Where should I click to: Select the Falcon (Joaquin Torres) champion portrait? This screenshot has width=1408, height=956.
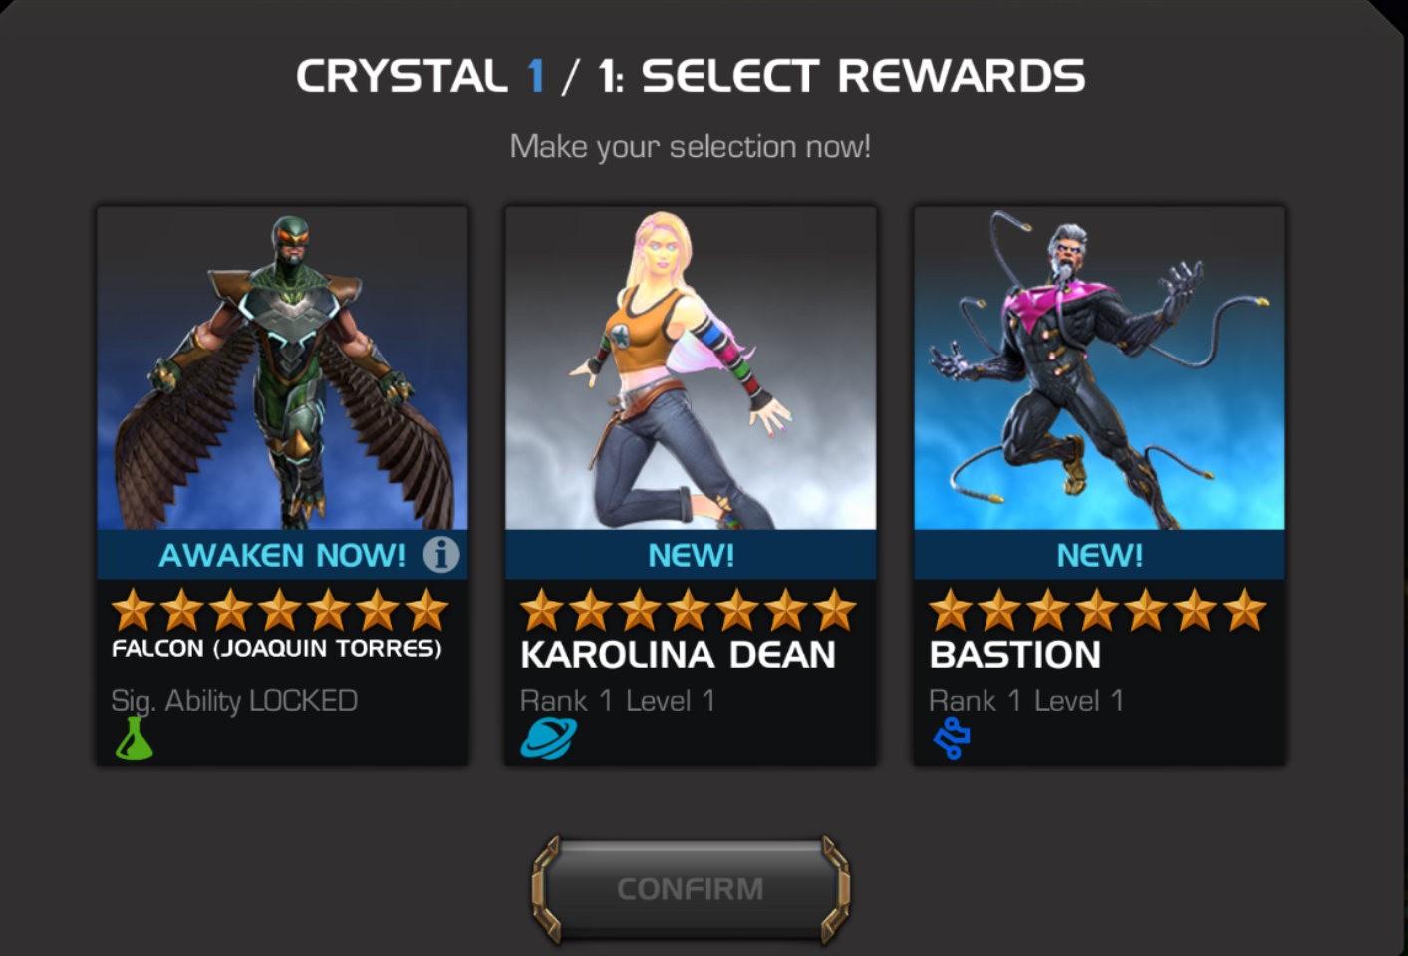(x=282, y=368)
